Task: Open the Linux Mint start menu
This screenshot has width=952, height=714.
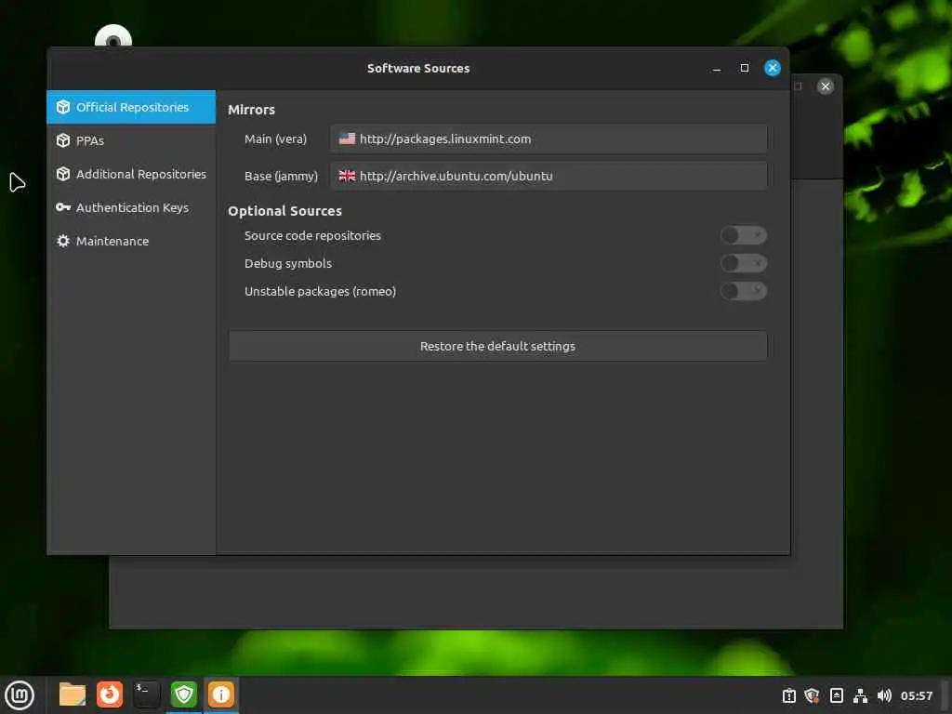Action: [x=20, y=695]
